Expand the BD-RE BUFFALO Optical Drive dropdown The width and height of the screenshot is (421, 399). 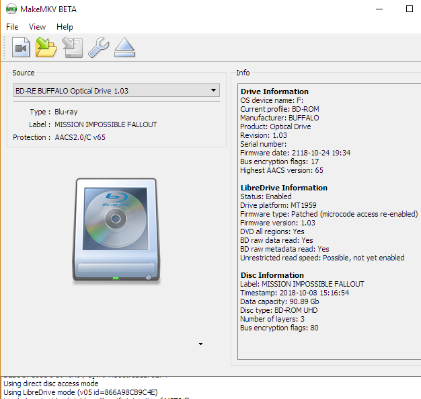pos(116,91)
